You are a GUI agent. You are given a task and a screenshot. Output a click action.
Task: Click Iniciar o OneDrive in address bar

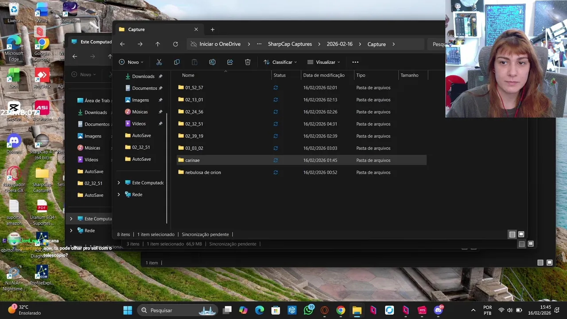pos(220,44)
